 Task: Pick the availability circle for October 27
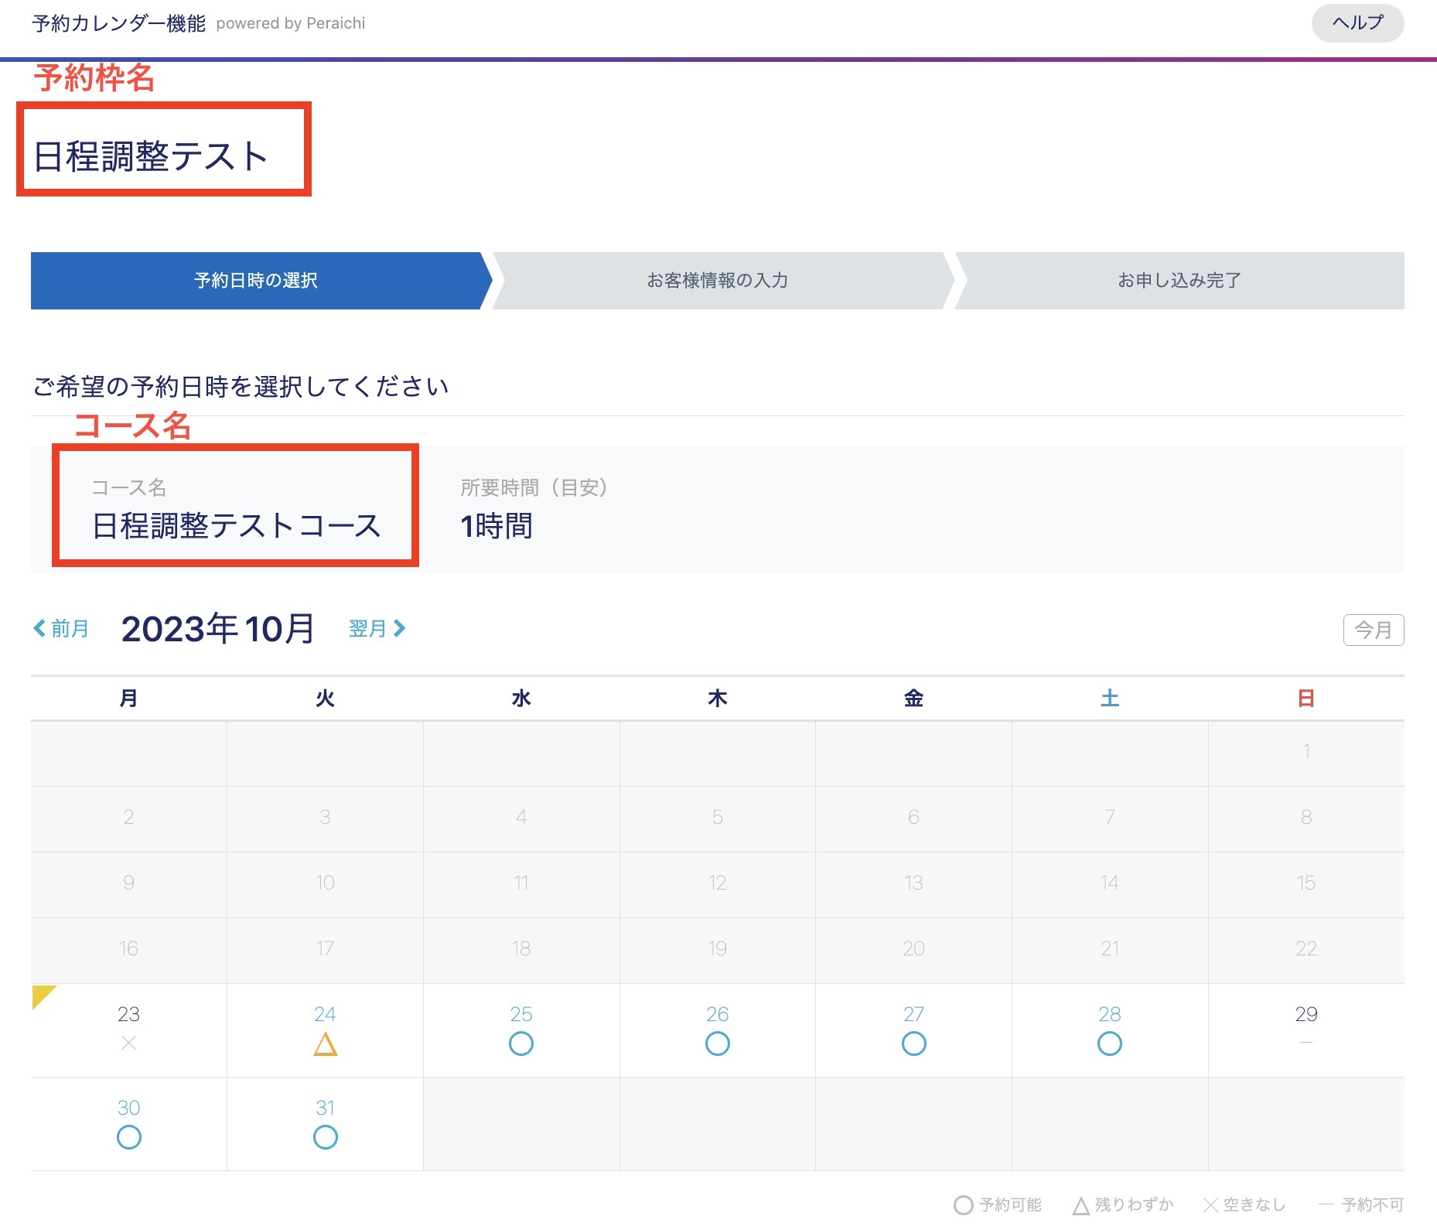tap(913, 1044)
